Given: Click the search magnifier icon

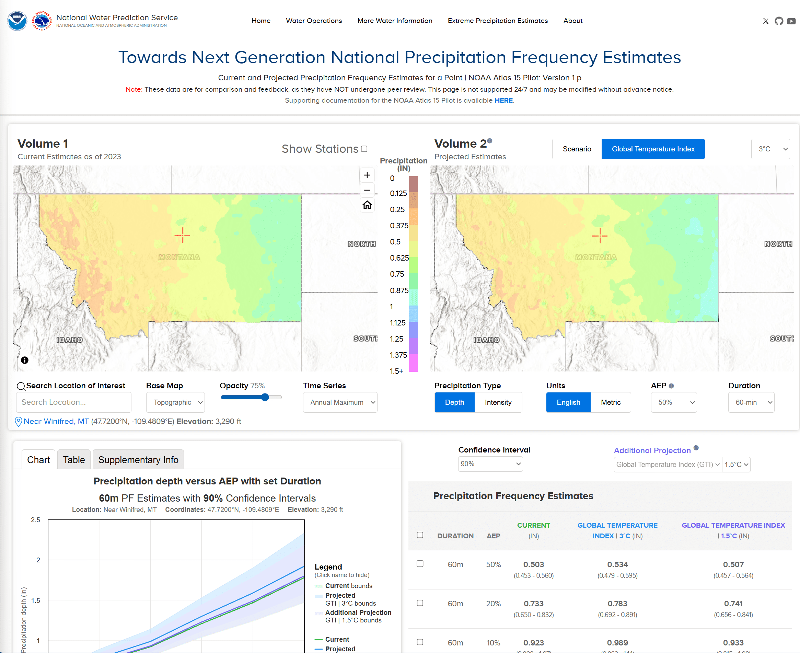Looking at the screenshot, I should point(21,386).
